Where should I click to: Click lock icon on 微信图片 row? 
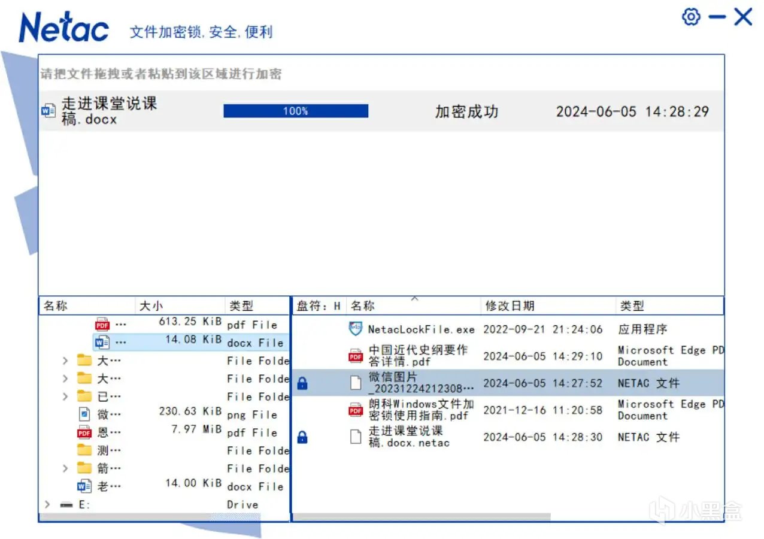(x=302, y=383)
